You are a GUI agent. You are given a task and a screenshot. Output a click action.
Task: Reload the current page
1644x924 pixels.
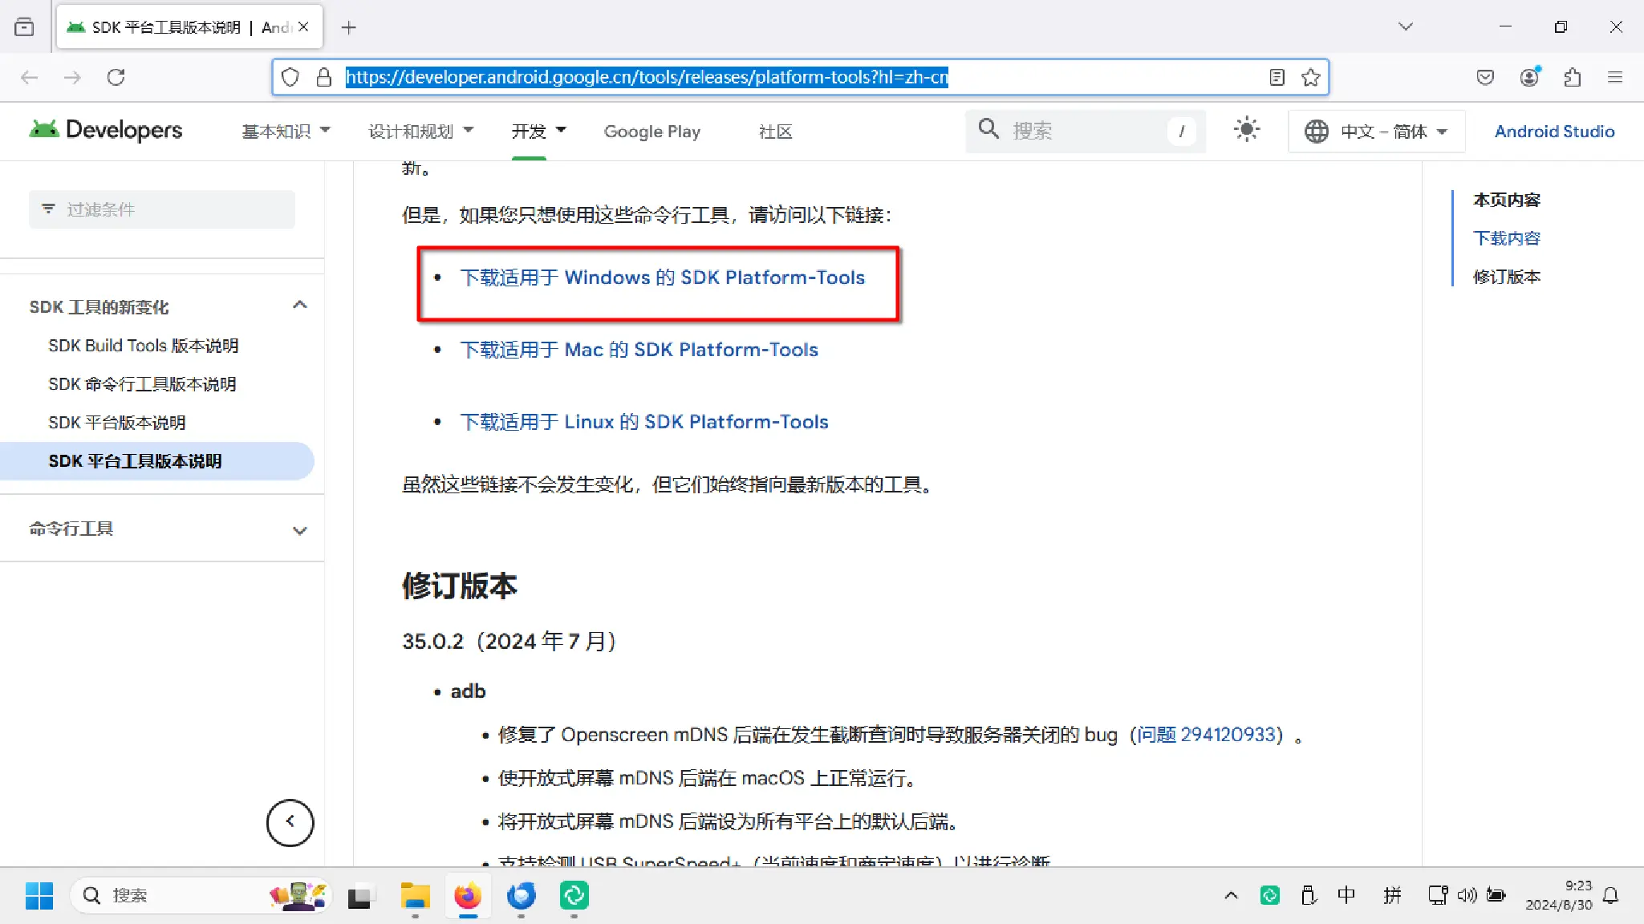click(116, 77)
